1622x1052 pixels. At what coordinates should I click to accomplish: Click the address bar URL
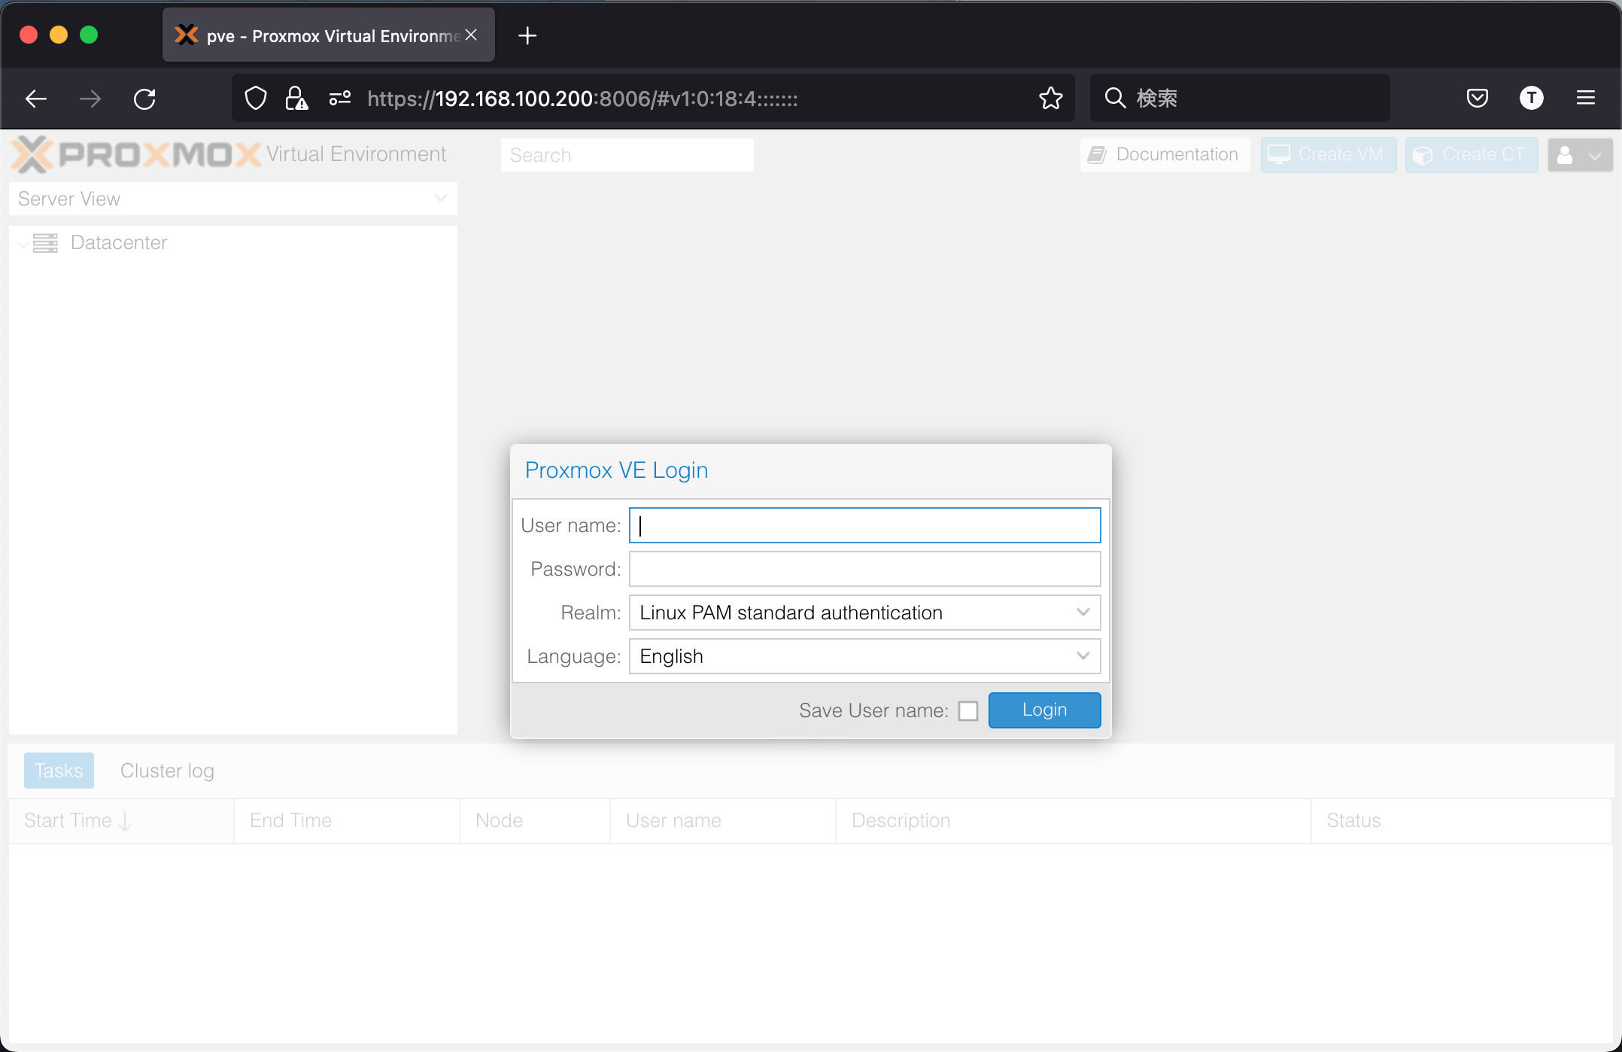click(x=582, y=99)
